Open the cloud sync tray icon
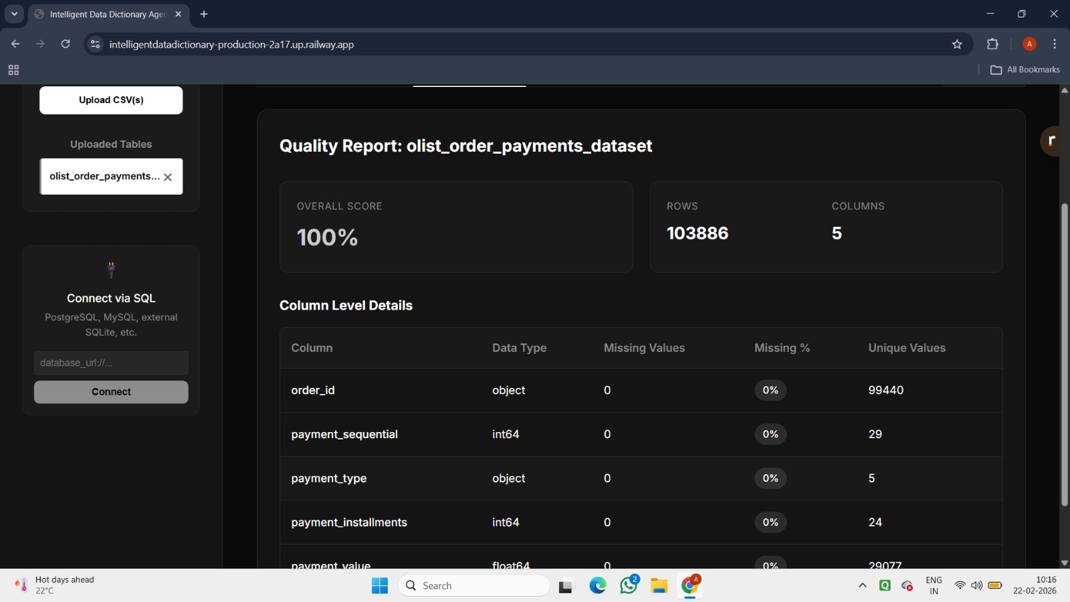The image size is (1070, 602). click(907, 586)
